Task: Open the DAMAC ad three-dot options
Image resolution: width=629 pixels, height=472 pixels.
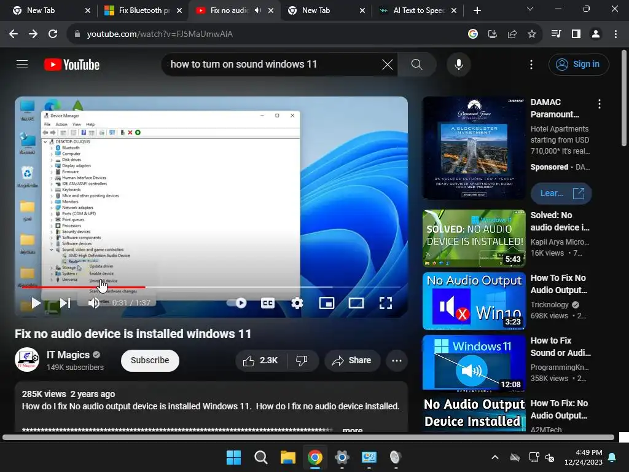Action: click(600, 104)
